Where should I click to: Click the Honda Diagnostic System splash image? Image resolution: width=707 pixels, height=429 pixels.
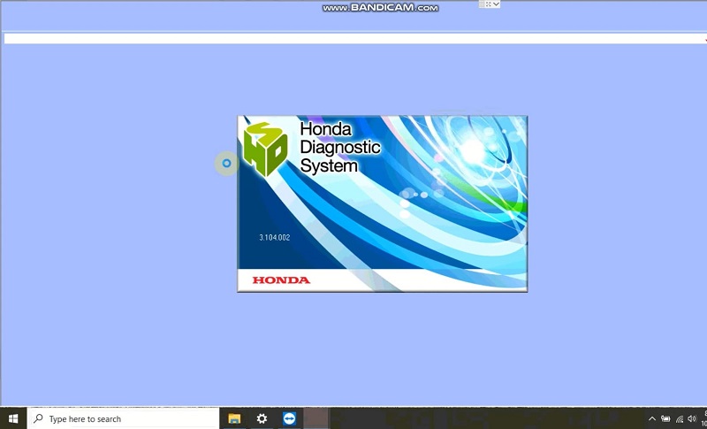click(383, 204)
